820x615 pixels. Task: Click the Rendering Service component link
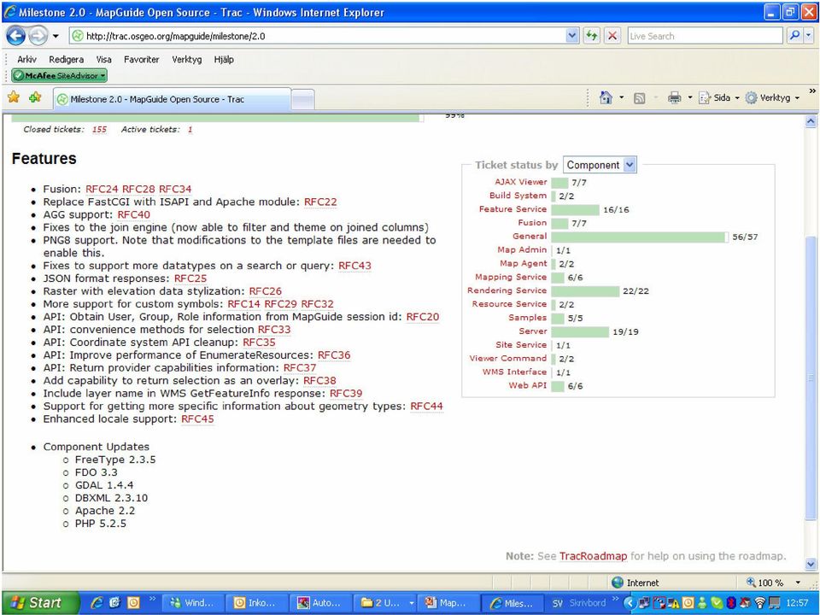pyautogui.click(x=507, y=290)
